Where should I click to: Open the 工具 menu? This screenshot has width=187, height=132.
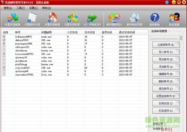coord(21,8)
